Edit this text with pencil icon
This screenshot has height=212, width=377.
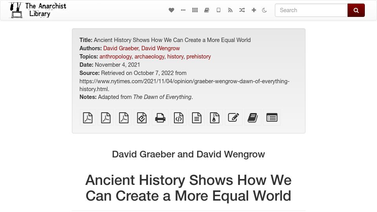click(233, 118)
